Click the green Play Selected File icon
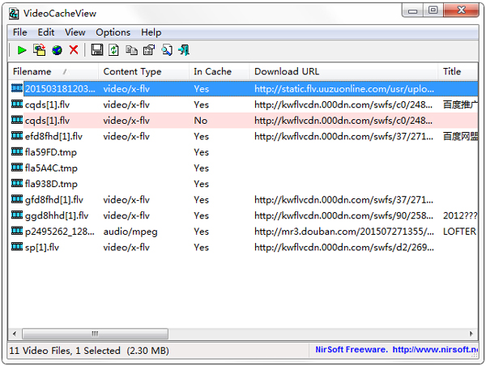This screenshot has height=366, width=486. pyautogui.click(x=22, y=50)
